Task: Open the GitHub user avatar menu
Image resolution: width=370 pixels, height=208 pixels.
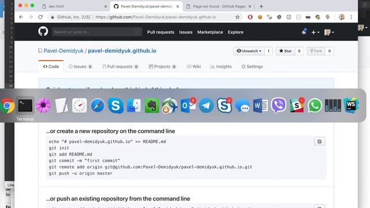Action: [329, 32]
